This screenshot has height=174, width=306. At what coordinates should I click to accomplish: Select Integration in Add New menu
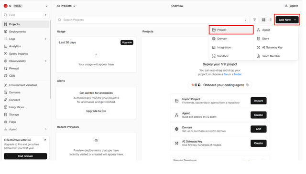pos(231,47)
